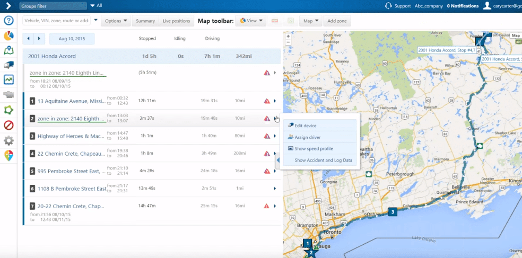Select Show speed profile menu entry
This screenshot has height=258, width=522.
(320, 149)
